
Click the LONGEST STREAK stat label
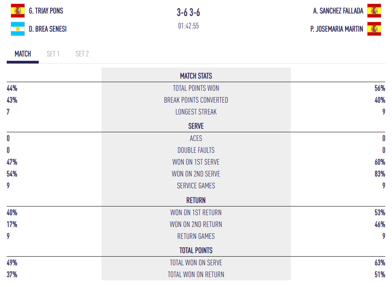(x=196, y=112)
